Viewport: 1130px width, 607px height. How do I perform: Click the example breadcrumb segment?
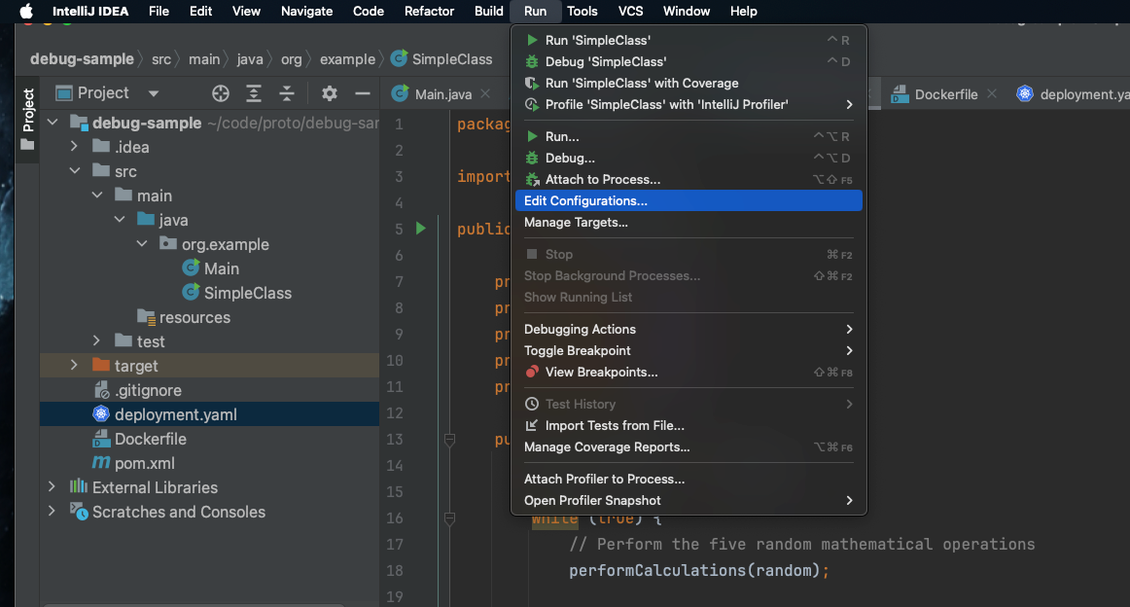(x=347, y=59)
